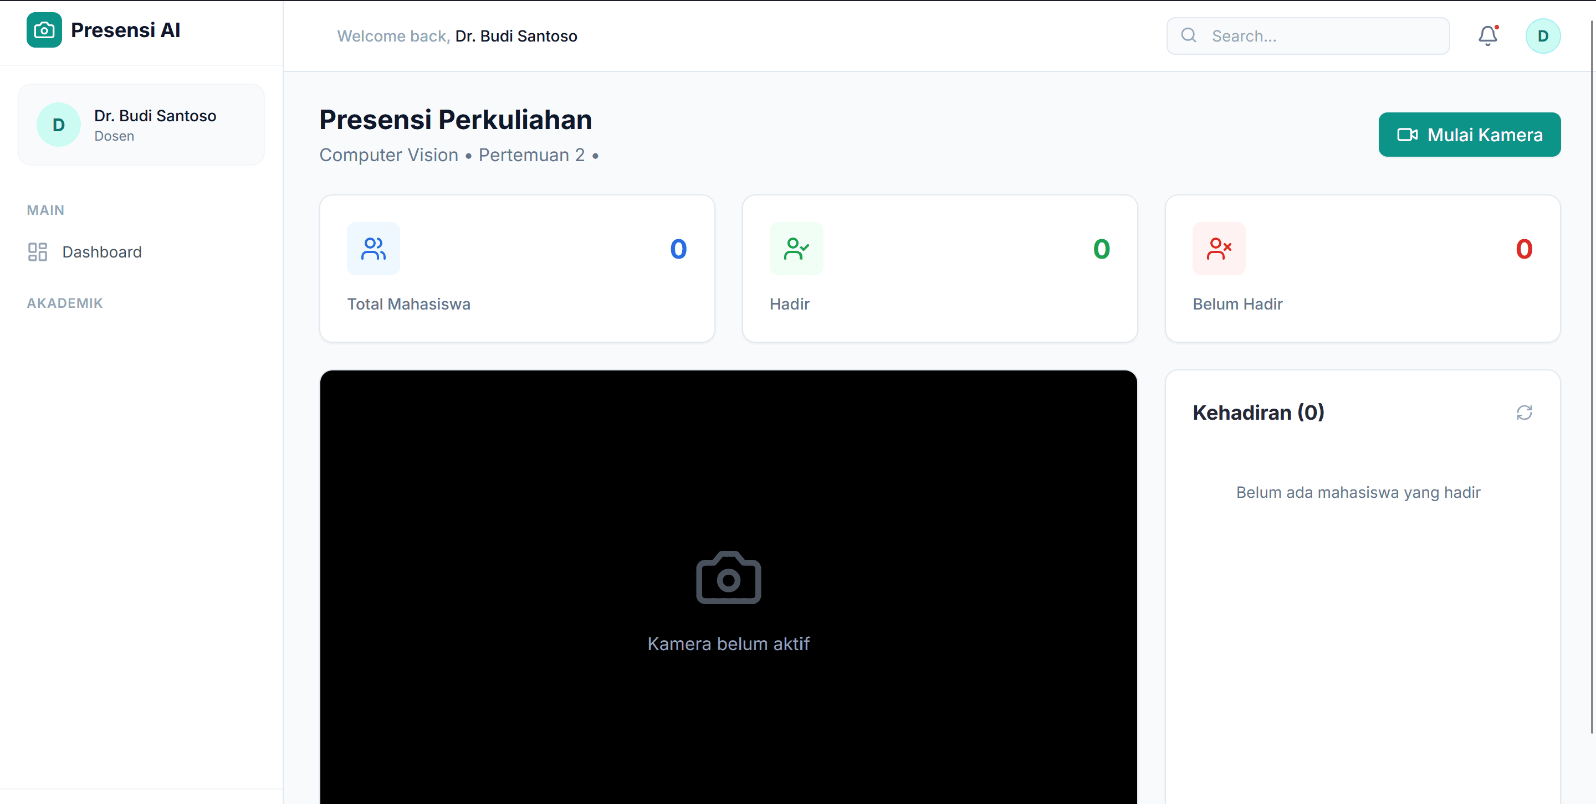Refresh the Kehadiran list
Image resolution: width=1596 pixels, height=804 pixels.
click(x=1525, y=412)
